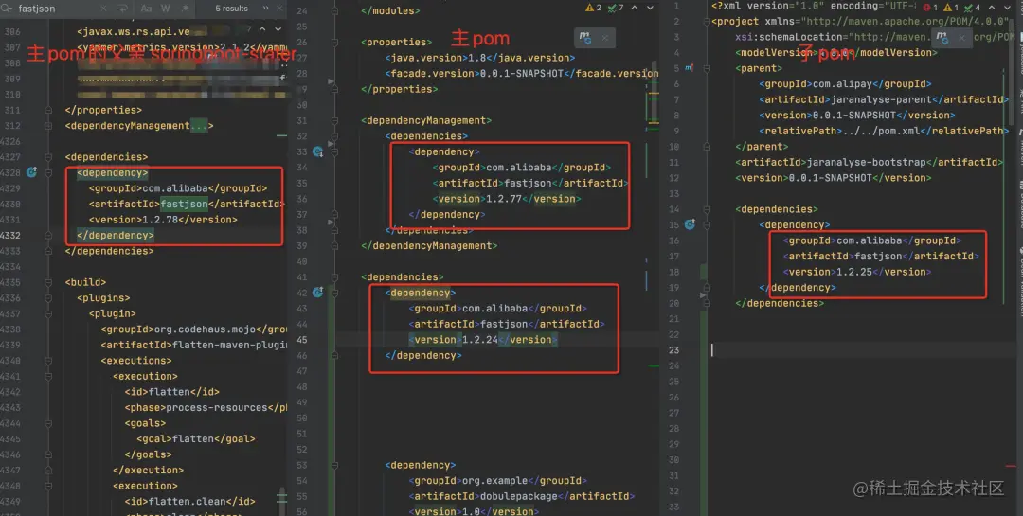This screenshot has height=516, width=1023.
Task: Close the find bar in left editor
Action: click(280, 9)
